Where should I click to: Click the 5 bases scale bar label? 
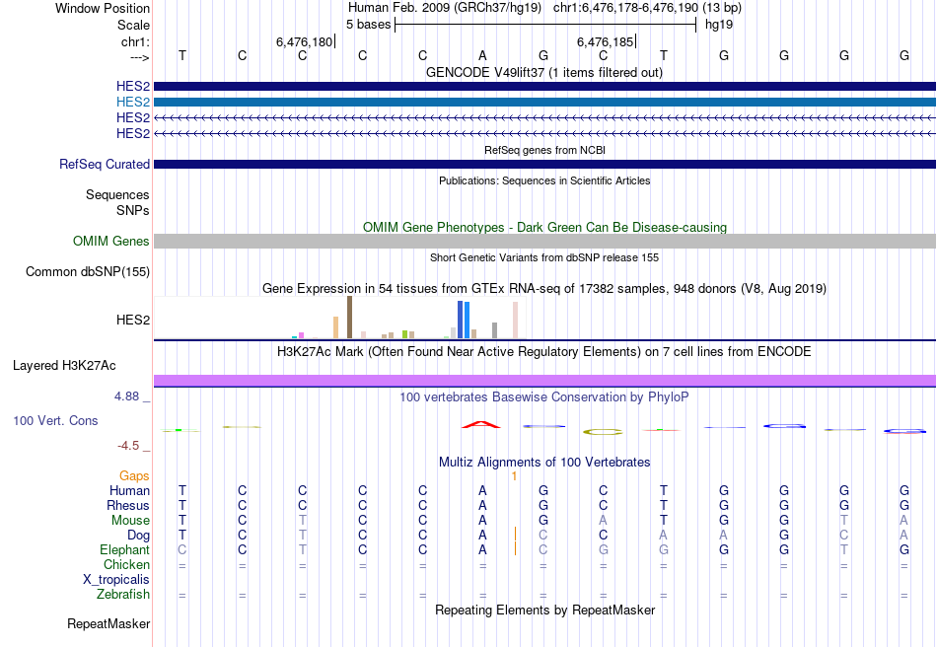click(368, 25)
